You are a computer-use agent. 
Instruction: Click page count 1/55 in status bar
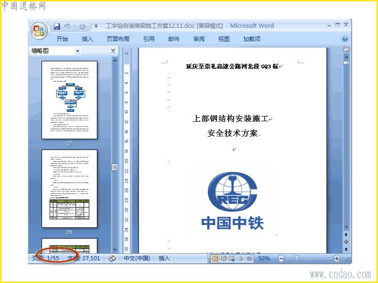coord(45,258)
